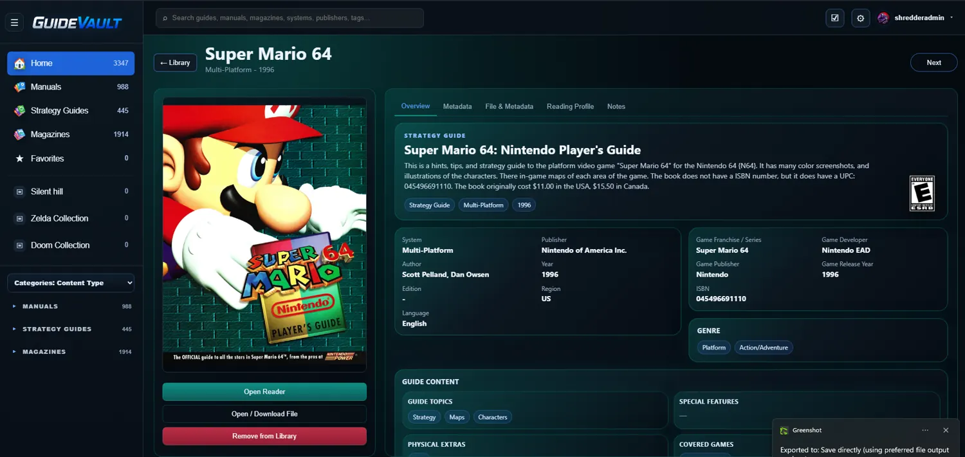Click the Doom Collection icon

19,245
